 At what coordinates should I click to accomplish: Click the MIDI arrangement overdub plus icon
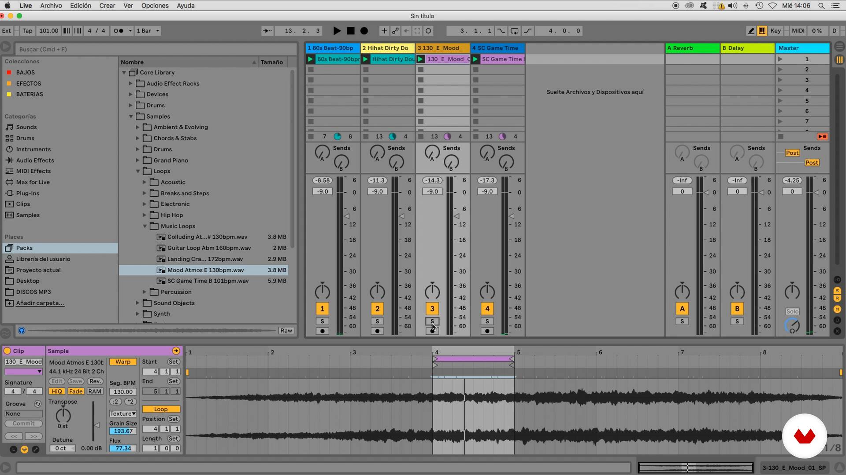click(x=384, y=31)
